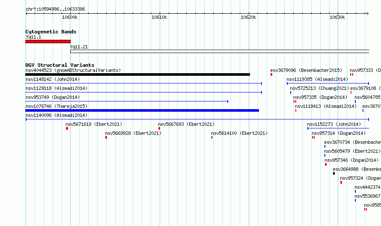Click blue marker under nsv5604785
This screenshot has height=226, width=381.
pos(355,101)
